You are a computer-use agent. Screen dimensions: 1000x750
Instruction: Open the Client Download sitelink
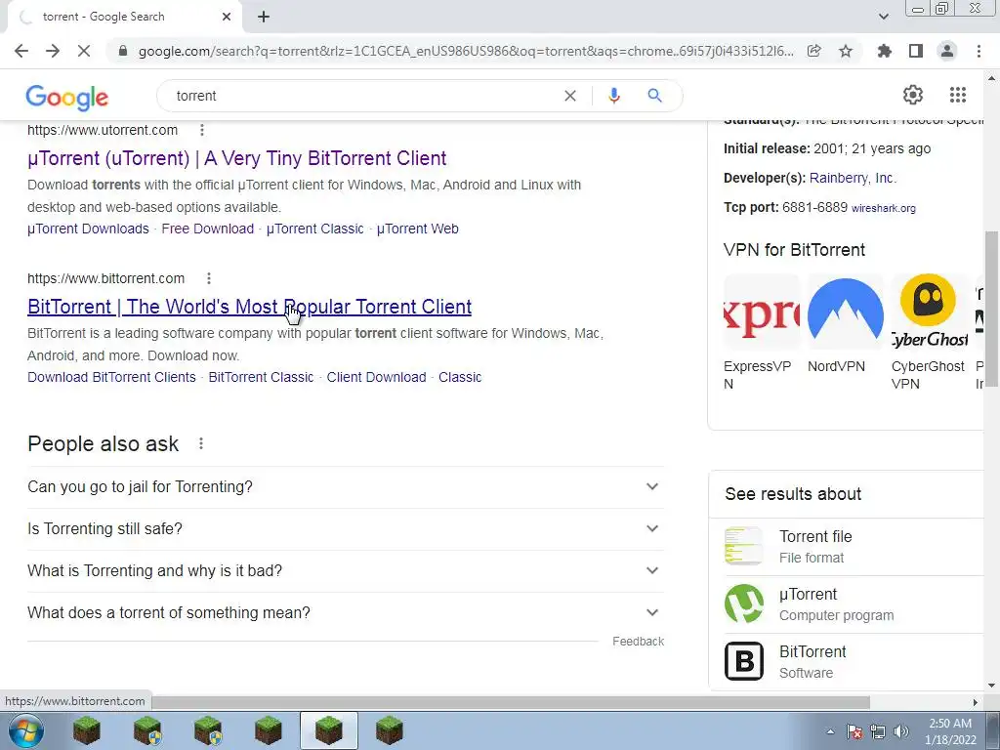(376, 377)
